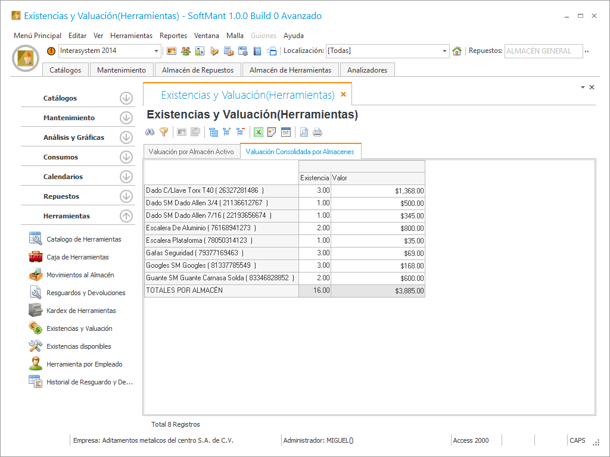Image resolution: width=610 pixels, height=457 pixels.
Task: Expand the Catálogos sidebar section
Action: click(126, 98)
